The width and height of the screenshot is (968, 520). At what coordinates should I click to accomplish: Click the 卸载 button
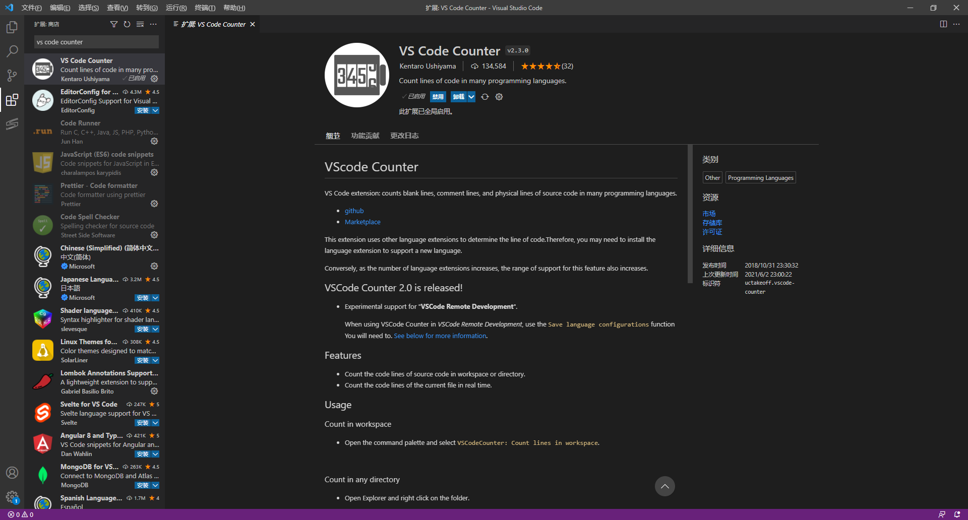(459, 97)
